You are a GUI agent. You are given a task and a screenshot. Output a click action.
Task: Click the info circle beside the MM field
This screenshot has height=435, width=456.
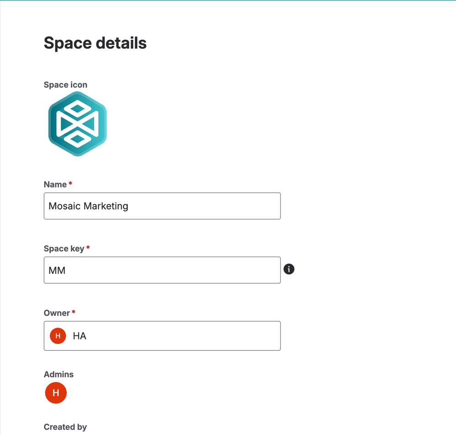point(289,269)
